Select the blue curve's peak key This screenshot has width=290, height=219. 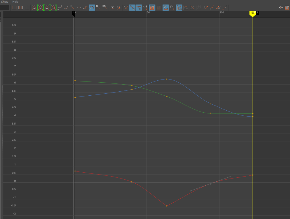click(167, 79)
